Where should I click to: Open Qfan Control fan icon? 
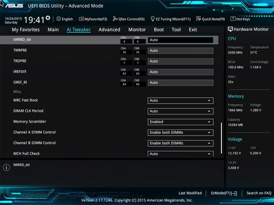tap(115, 19)
